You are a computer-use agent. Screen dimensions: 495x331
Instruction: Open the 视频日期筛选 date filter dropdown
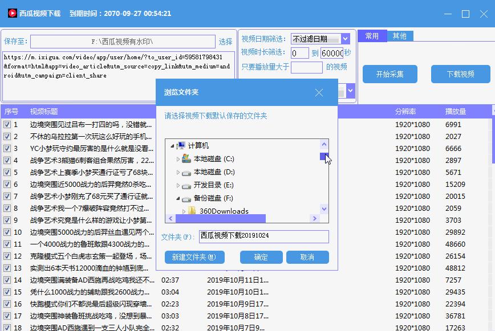click(x=346, y=39)
